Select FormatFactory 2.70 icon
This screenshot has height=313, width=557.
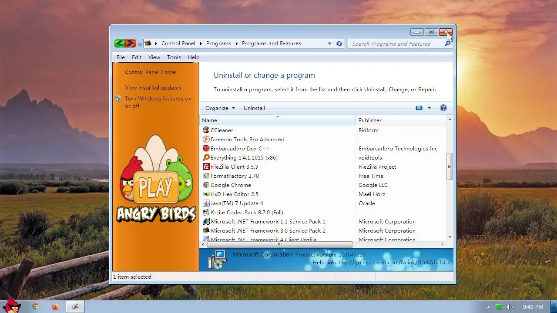click(206, 176)
